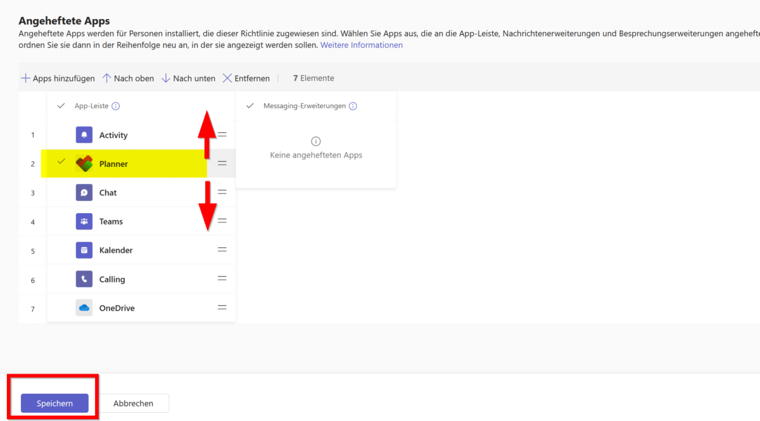Click the Chat app icon
The width and height of the screenshot is (760, 421).
tap(84, 193)
